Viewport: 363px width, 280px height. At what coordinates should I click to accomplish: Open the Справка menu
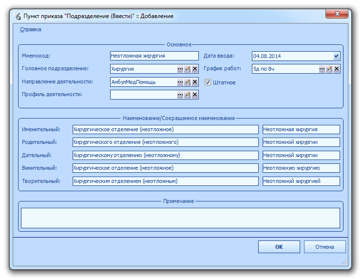(31, 29)
